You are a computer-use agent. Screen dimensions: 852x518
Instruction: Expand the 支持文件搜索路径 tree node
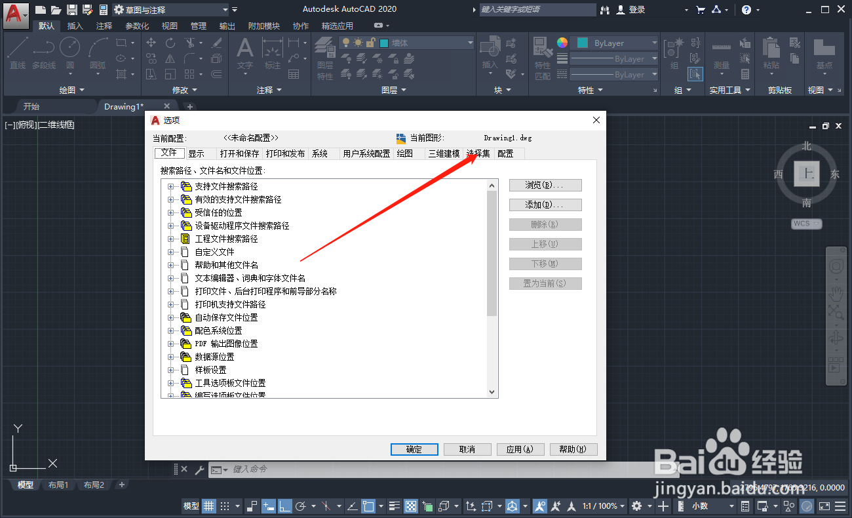tap(170, 186)
